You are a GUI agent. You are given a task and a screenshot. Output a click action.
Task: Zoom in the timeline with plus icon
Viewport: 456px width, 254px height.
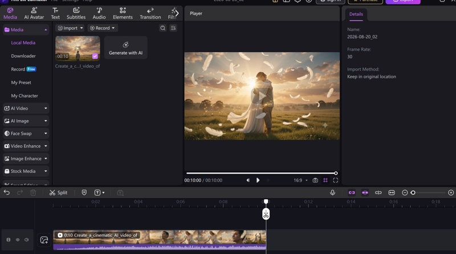coord(451,192)
